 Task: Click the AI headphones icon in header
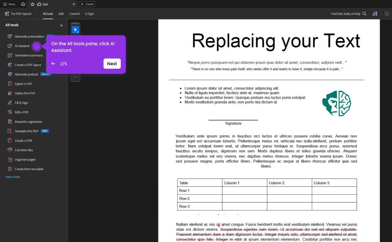click(x=375, y=14)
